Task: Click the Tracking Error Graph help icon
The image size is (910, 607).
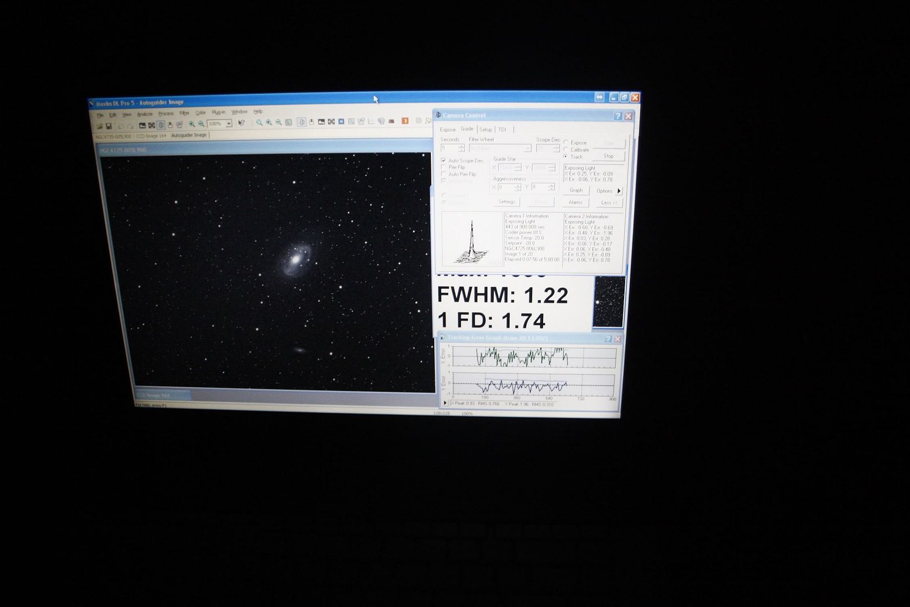Action: [607, 339]
